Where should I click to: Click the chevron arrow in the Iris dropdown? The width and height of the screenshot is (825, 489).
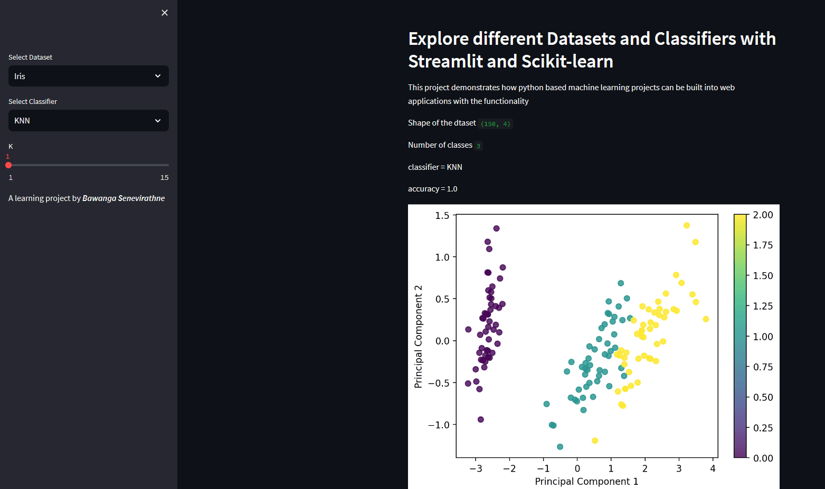click(x=158, y=76)
